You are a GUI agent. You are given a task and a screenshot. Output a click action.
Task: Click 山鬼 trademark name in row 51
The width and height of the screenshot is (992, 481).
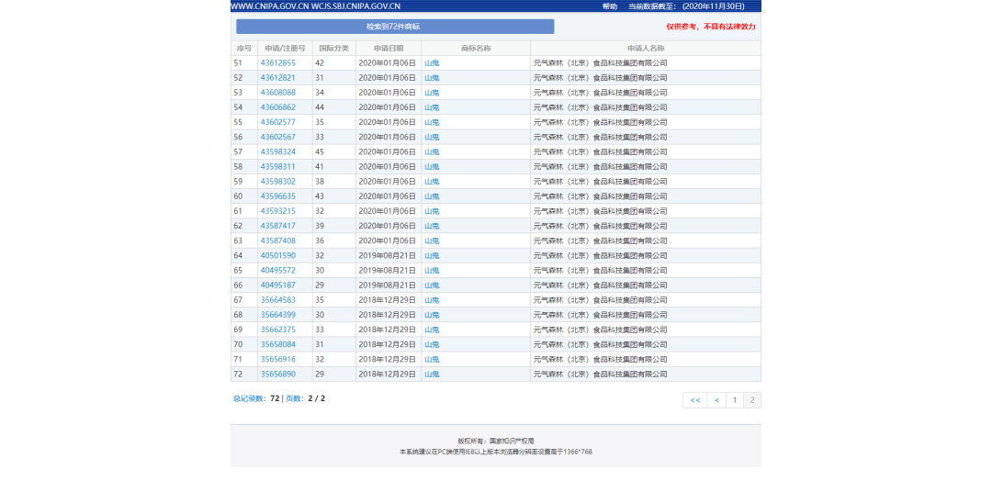(x=432, y=63)
